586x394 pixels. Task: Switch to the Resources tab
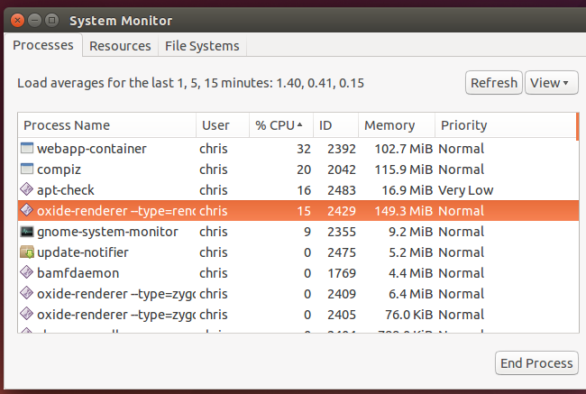tap(121, 45)
